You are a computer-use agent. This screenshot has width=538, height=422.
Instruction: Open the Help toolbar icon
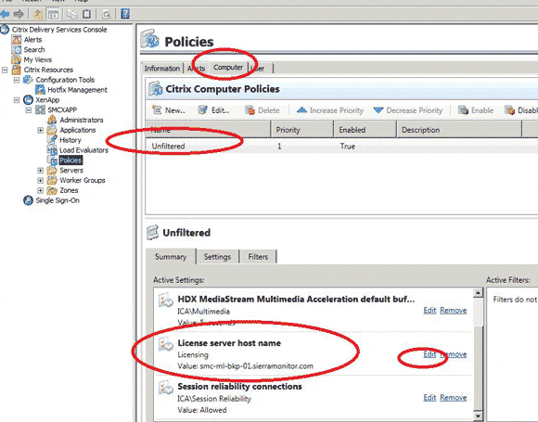tap(125, 14)
